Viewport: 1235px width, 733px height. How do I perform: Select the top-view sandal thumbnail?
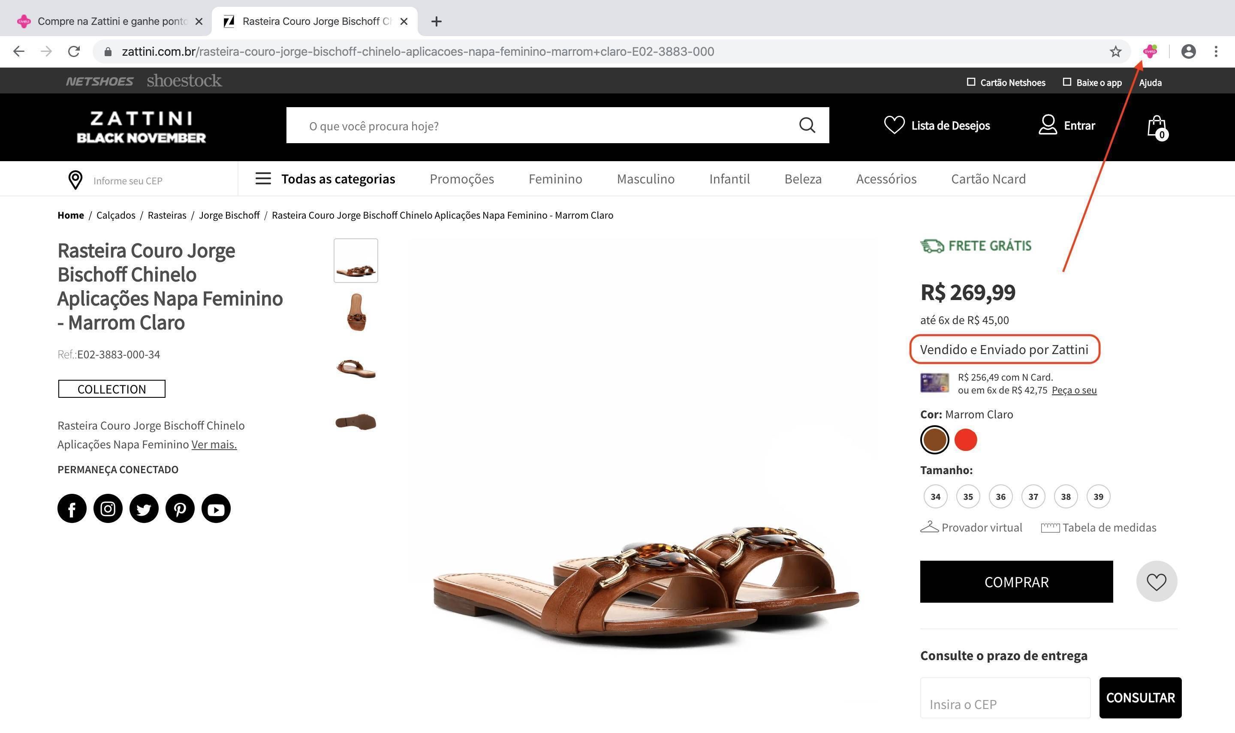click(x=355, y=312)
